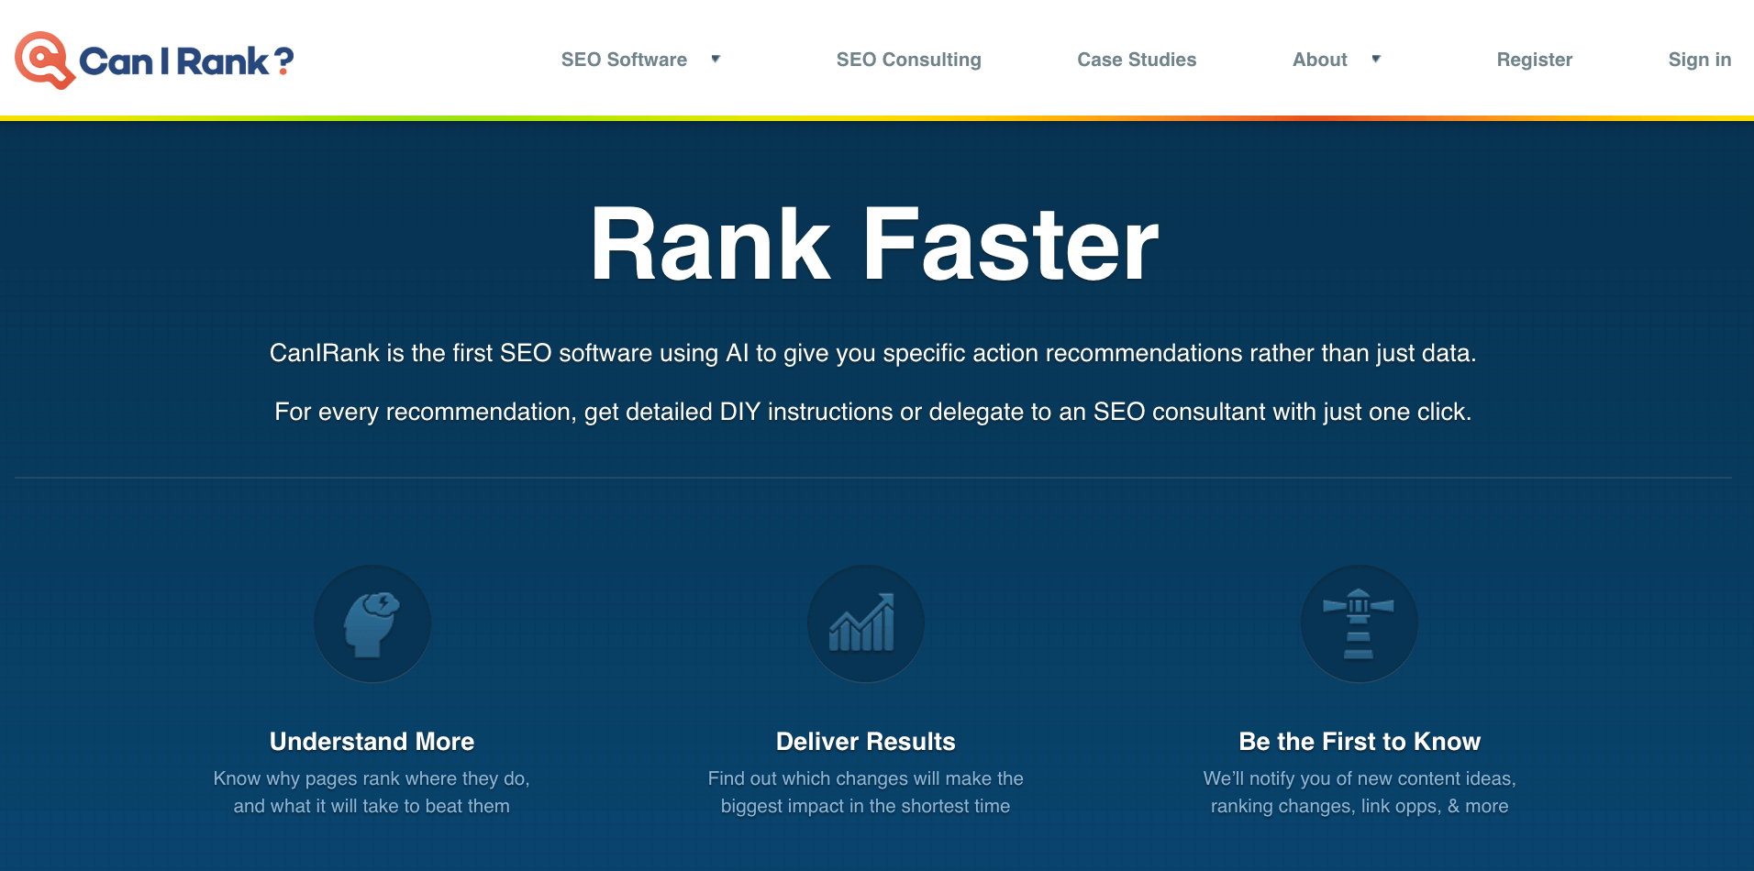Screen dimensions: 1754x871
Task: Click the Rank Faster headline
Action: 874,244
